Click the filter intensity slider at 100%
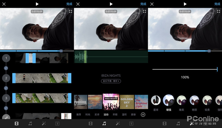222x128 pixels. [185, 69]
